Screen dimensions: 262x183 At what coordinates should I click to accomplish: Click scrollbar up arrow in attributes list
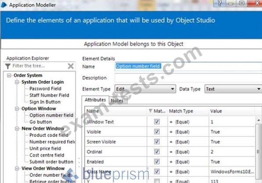coord(258,120)
